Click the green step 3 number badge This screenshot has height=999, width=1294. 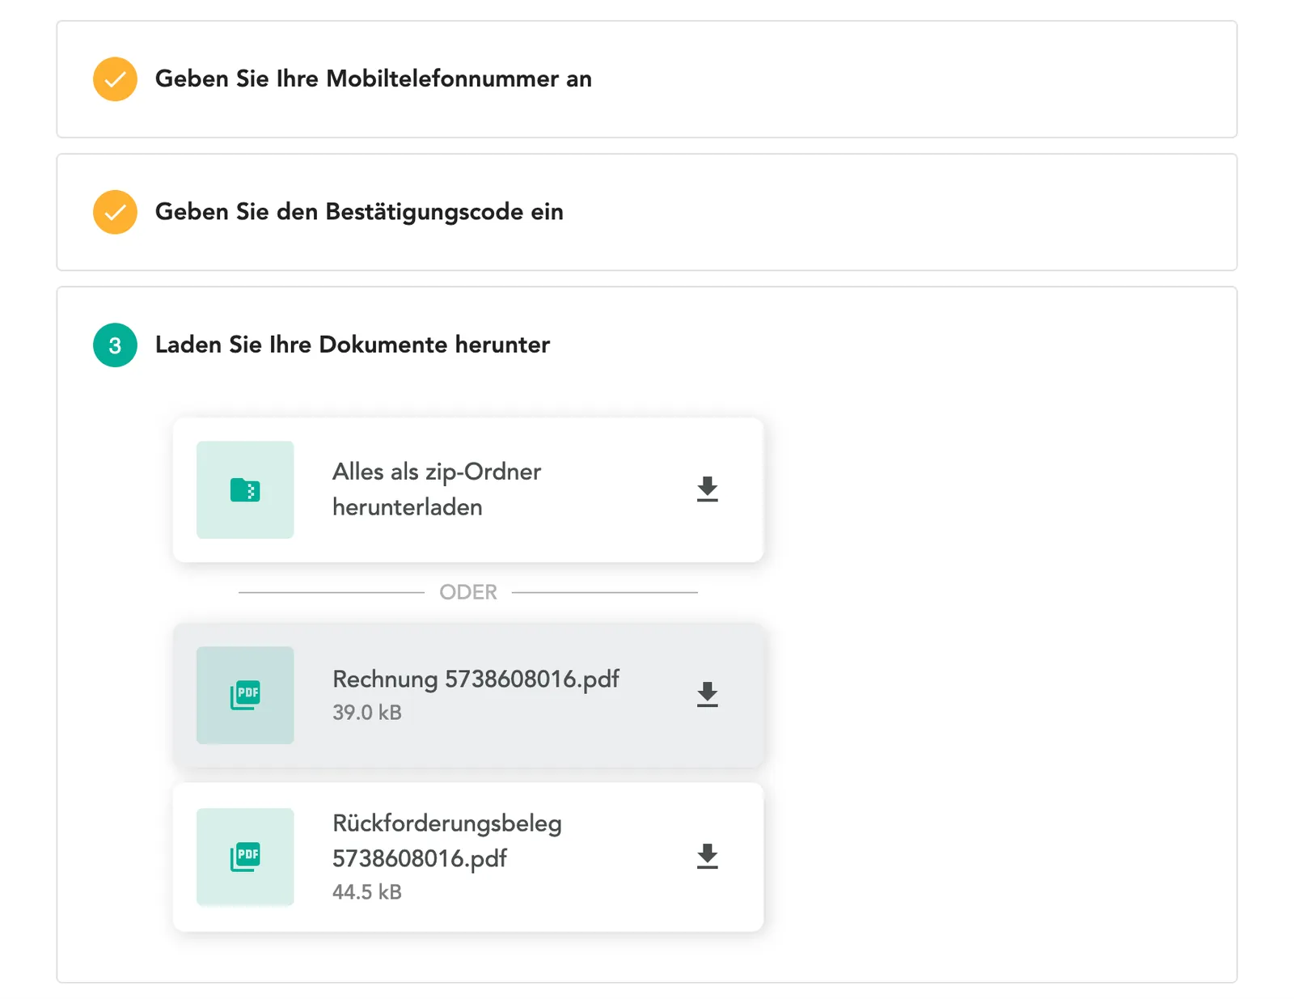coord(115,345)
